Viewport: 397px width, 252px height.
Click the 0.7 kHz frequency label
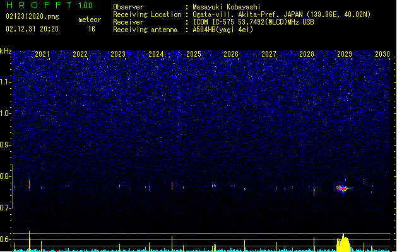[6, 208]
